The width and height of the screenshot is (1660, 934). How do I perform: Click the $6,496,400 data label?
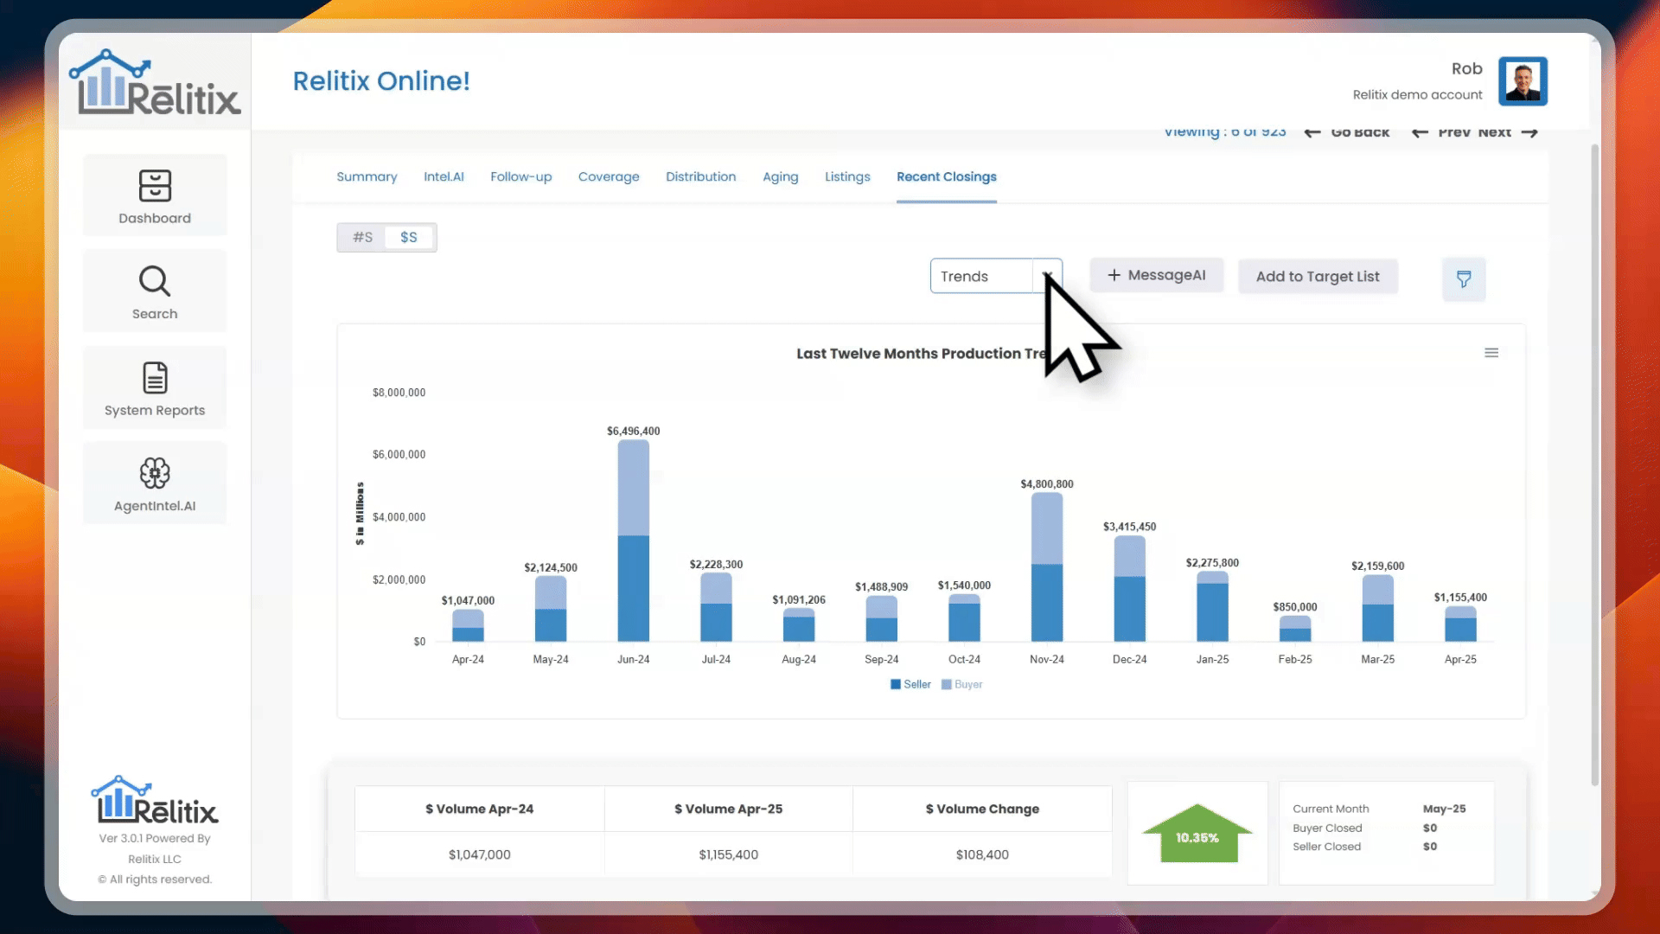tap(633, 431)
